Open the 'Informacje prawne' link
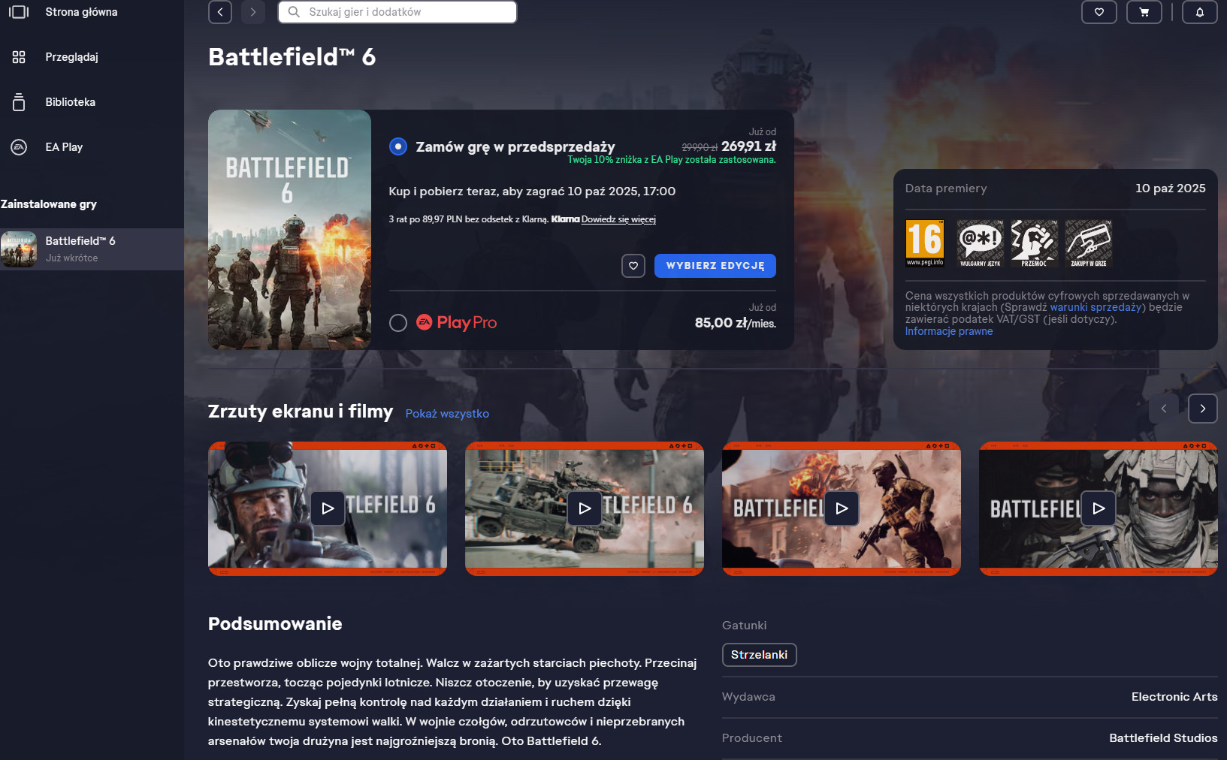The image size is (1227, 760). point(949,331)
